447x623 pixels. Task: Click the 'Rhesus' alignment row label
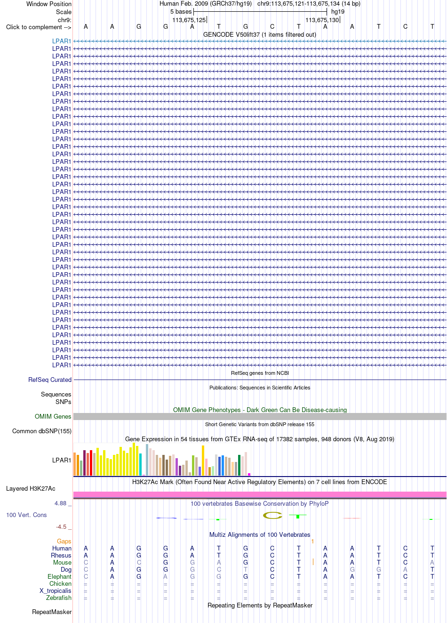pos(61,555)
